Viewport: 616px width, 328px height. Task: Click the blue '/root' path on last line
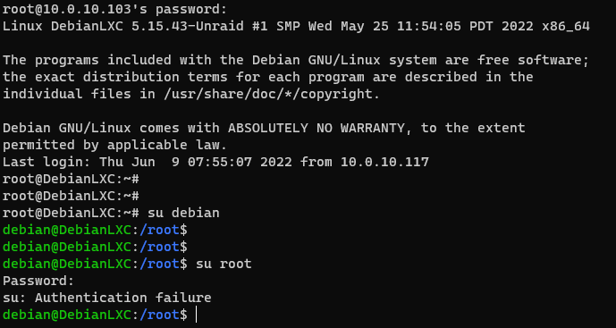pos(159,315)
